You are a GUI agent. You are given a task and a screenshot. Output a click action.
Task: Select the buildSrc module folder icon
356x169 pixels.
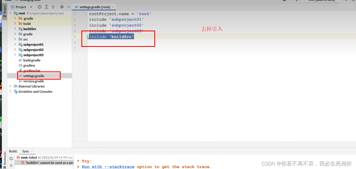20,29
